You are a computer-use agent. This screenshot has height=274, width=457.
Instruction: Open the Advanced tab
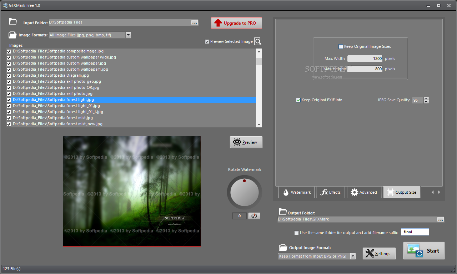(364, 192)
